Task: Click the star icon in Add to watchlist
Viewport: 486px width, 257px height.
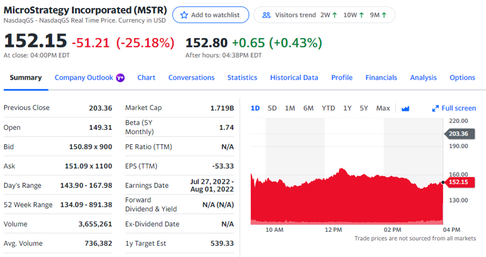Action: (x=184, y=15)
